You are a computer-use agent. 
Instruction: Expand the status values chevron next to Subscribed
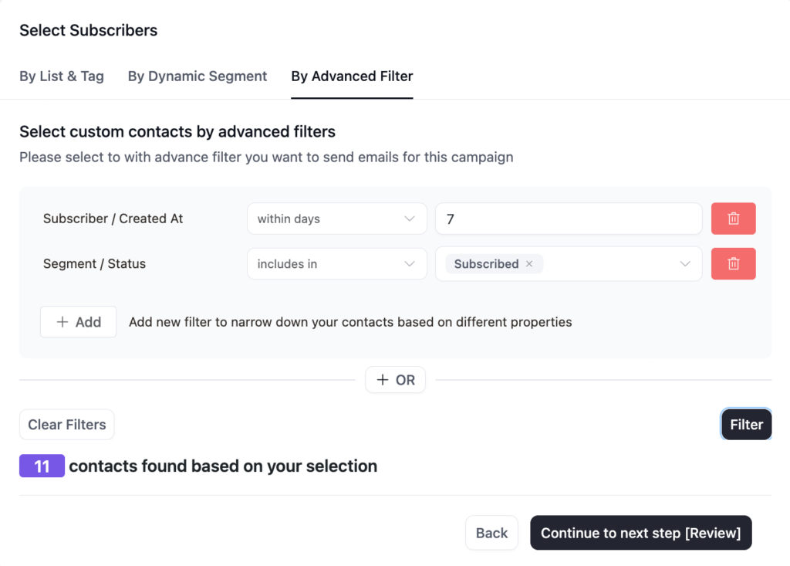tap(684, 264)
